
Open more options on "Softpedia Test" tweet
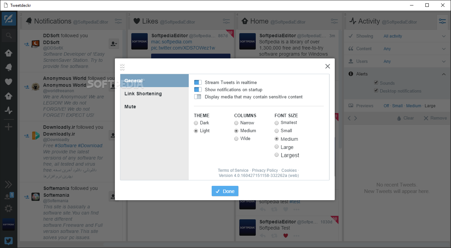click(296, 235)
